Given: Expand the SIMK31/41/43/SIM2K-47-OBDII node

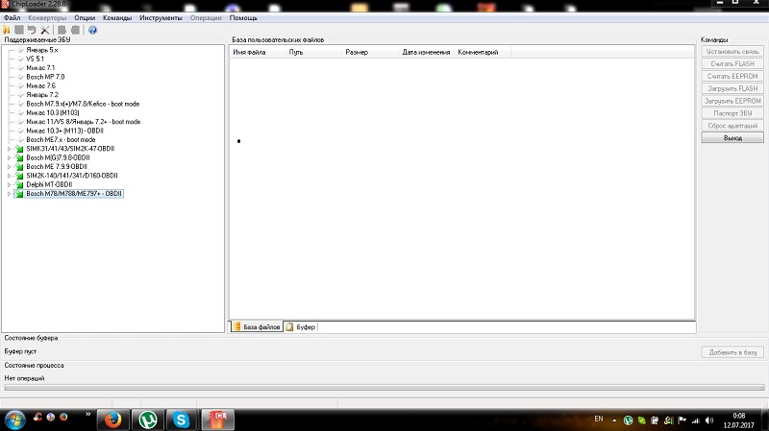Looking at the screenshot, I should click(x=10, y=149).
